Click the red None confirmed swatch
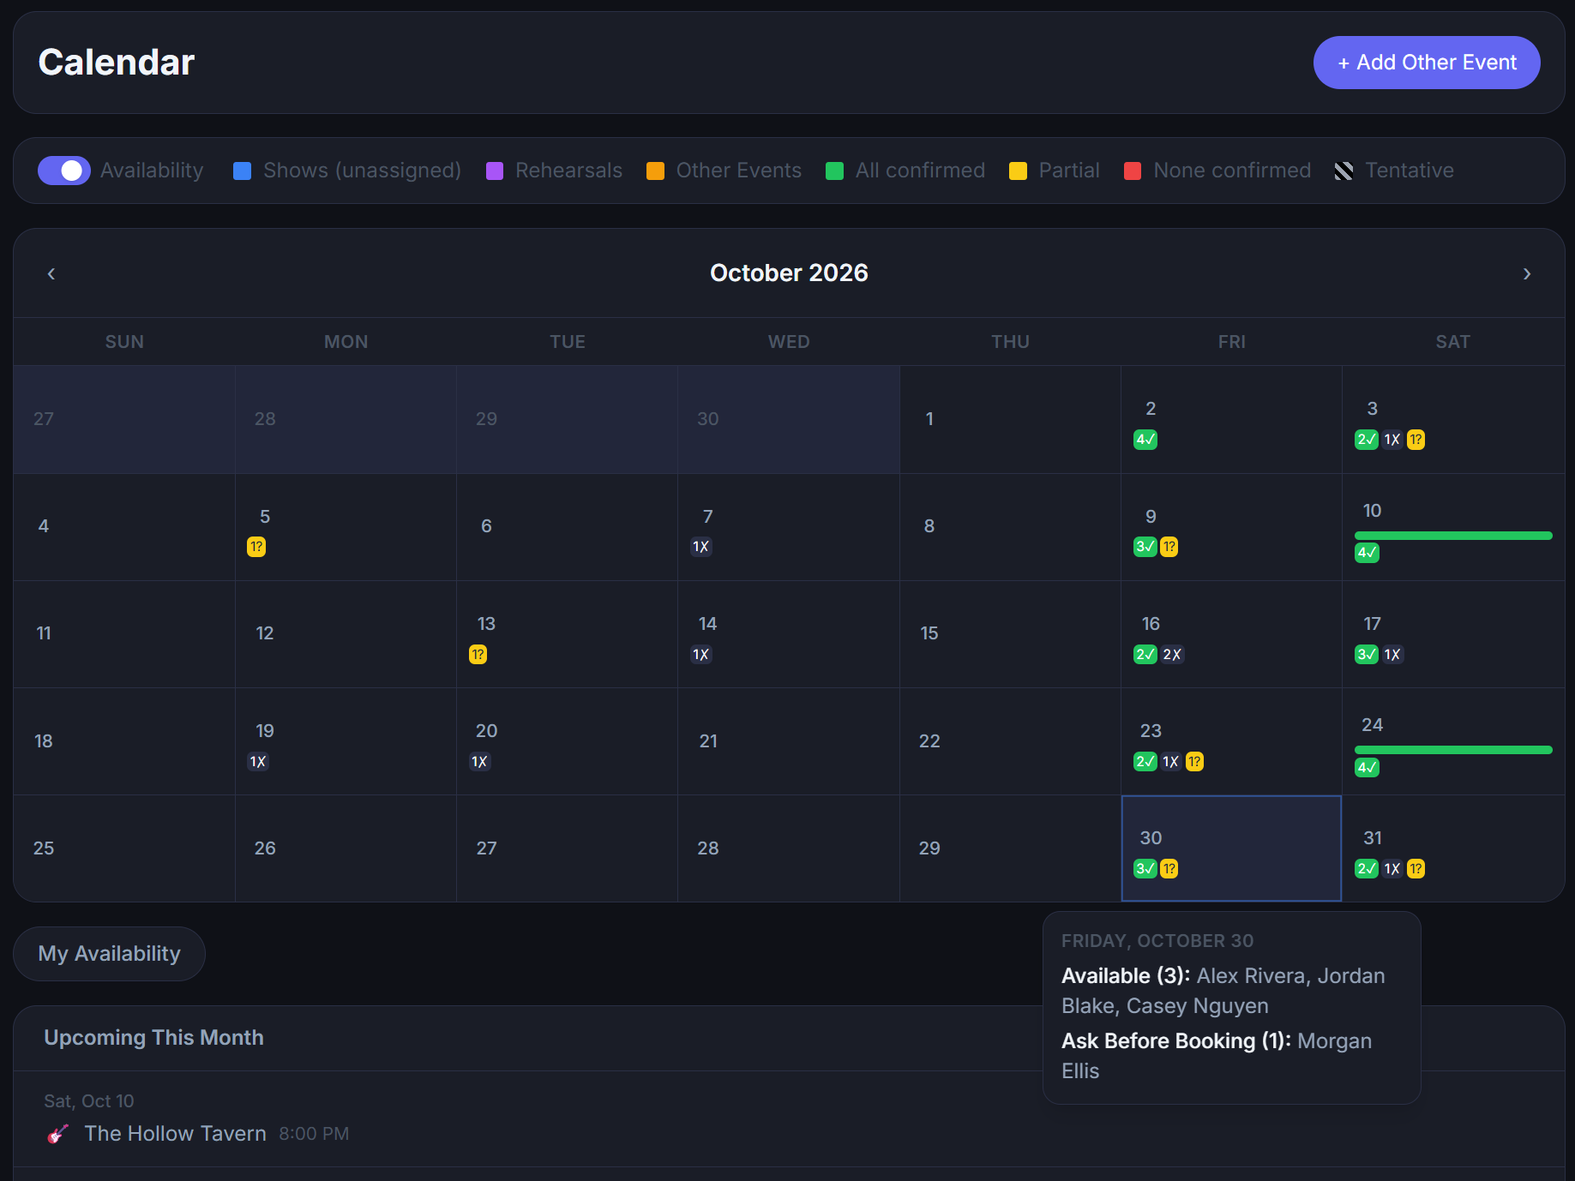This screenshot has width=1575, height=1181. [x=1133, y=171]
